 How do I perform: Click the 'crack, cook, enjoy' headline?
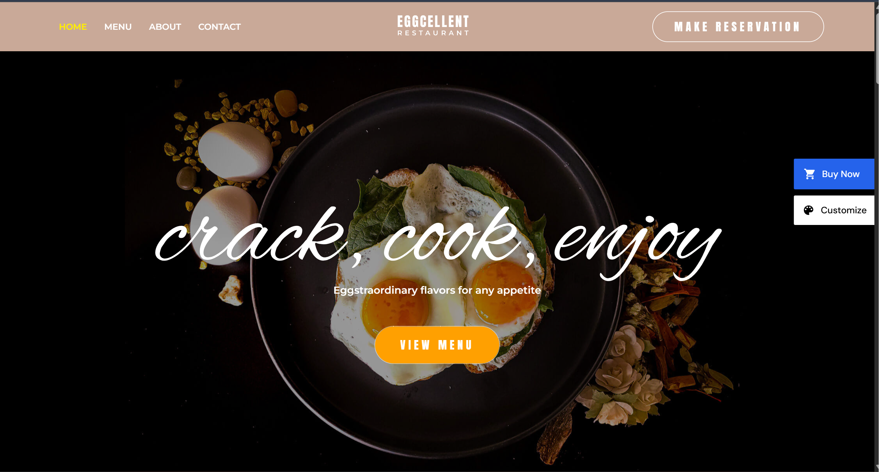pyautogui.click(x=438, y=242)
